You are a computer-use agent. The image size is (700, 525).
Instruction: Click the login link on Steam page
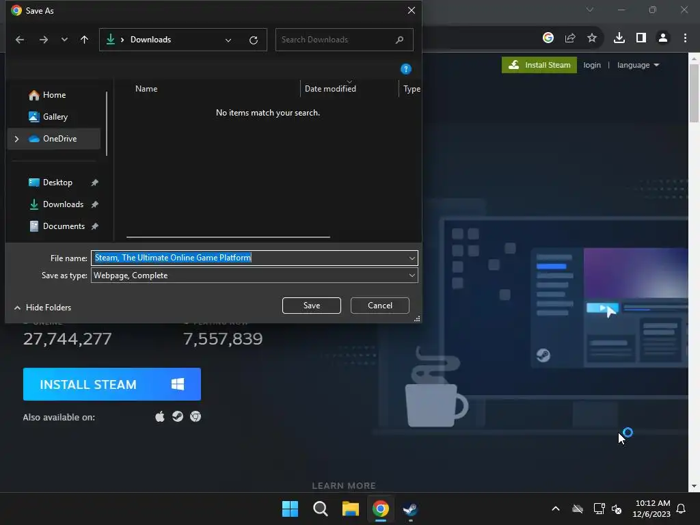[592, 65]
